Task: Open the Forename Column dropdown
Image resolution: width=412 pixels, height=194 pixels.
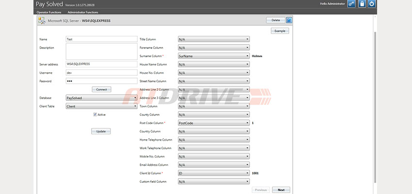Action: [x=214, y=48]
